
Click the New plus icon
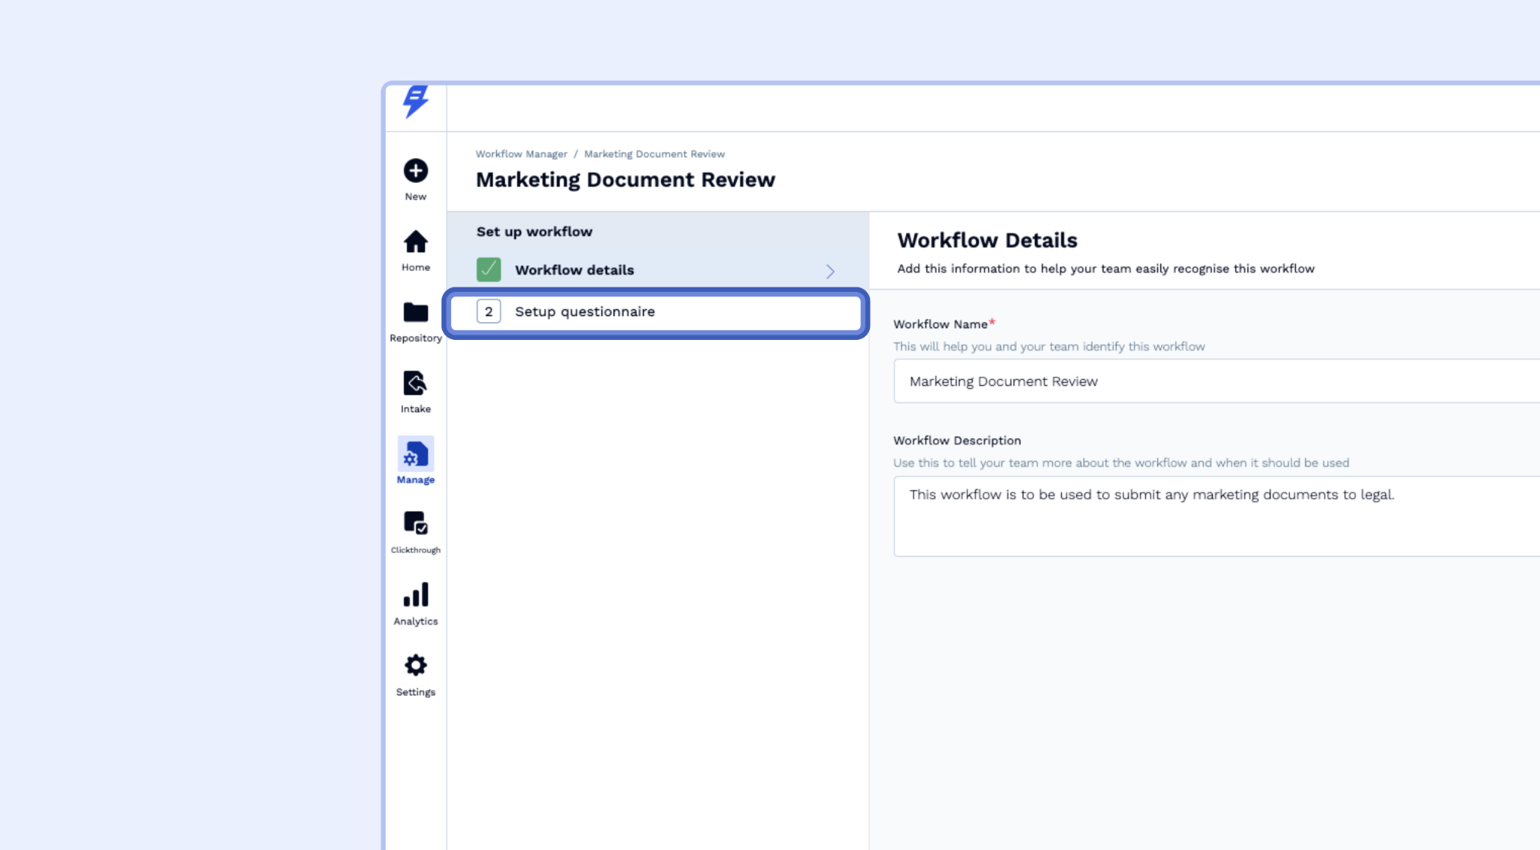415,171
